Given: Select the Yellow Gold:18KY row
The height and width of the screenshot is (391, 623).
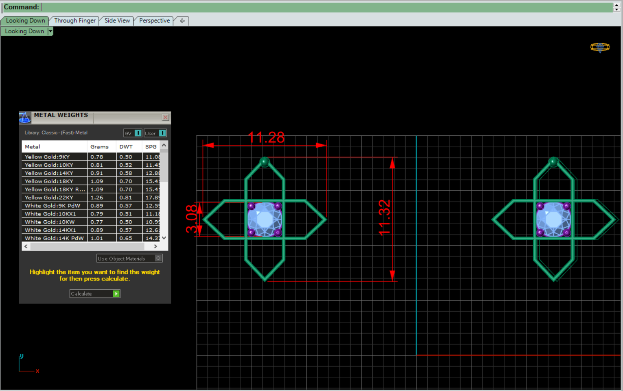Looking at the screenshot, I should (49, 181).
